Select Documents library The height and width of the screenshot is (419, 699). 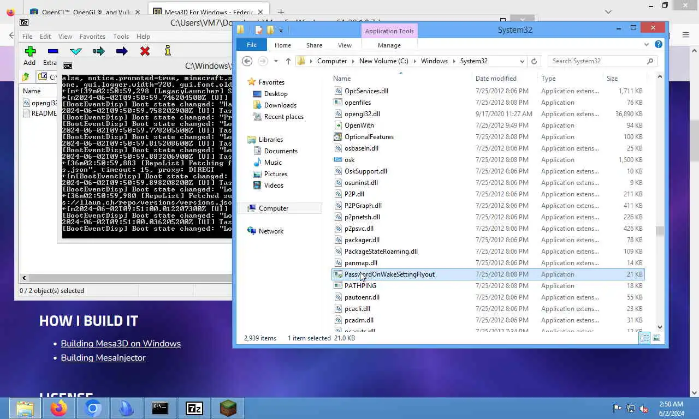click(281, 151)
